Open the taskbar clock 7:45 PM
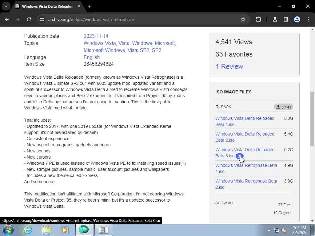 coord(299,230)
